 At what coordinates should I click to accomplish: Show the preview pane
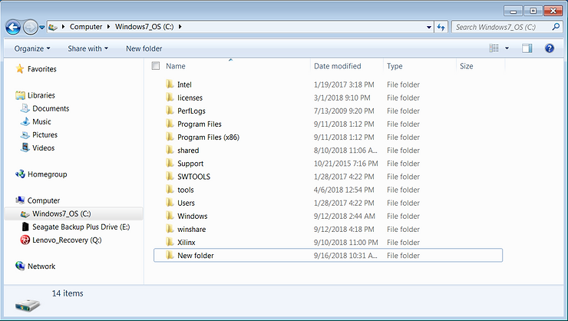527,48
